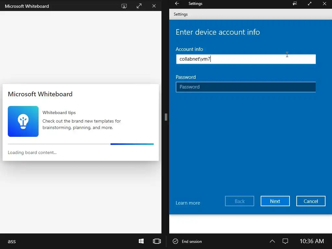Close the Microsoft Whiteboard window

pos(154,6)
